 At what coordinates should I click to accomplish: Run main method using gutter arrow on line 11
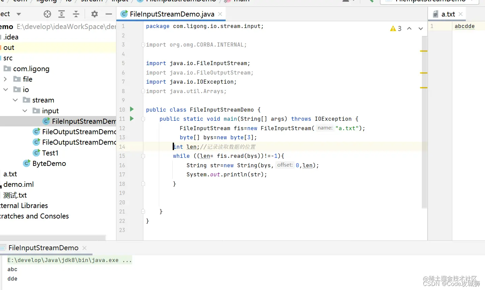click(132, 118)
